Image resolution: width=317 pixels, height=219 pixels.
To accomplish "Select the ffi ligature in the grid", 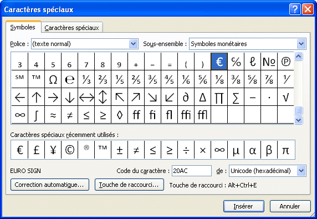I will [x=186, y=114].
